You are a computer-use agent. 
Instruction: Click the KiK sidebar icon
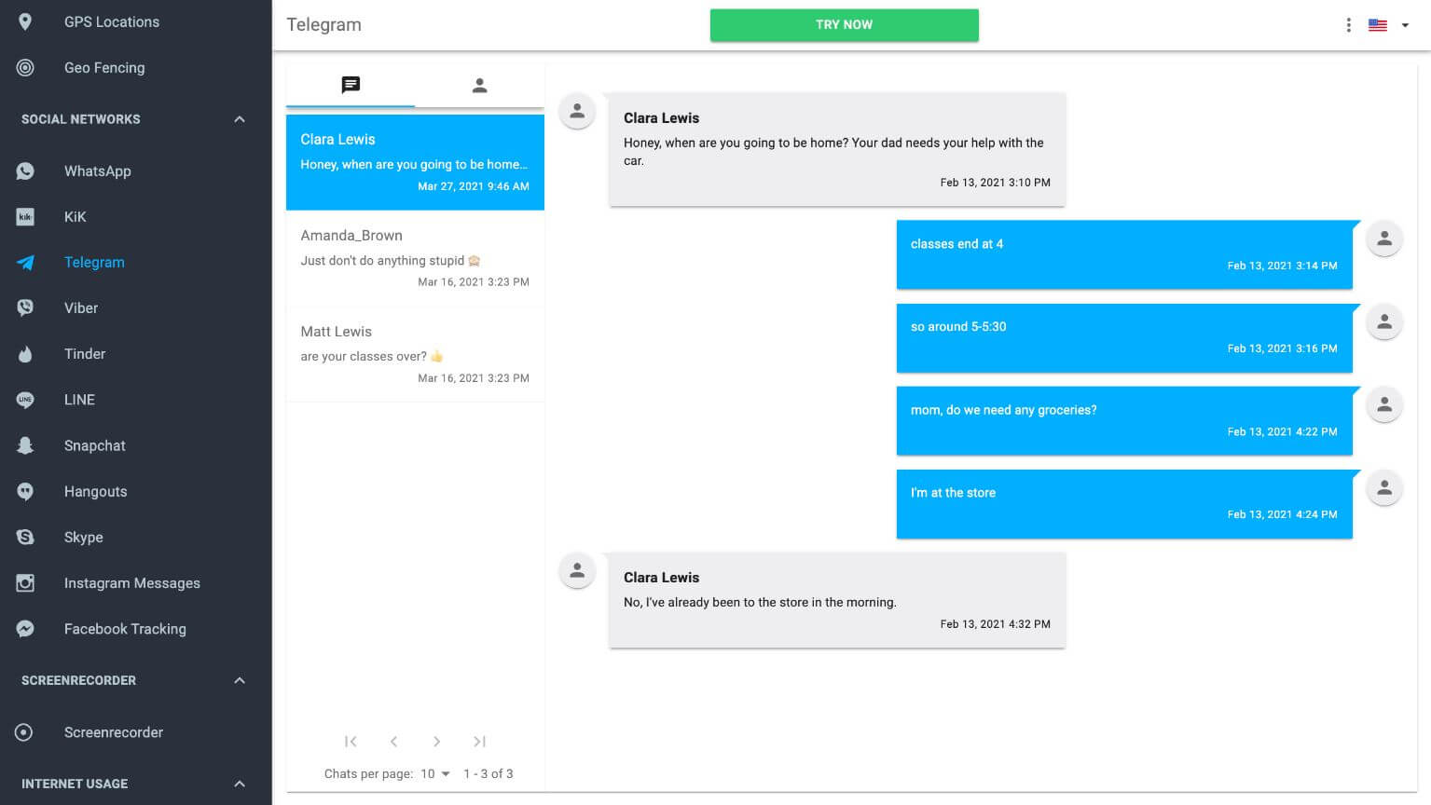pyautogui.click(x=25, y=216)
